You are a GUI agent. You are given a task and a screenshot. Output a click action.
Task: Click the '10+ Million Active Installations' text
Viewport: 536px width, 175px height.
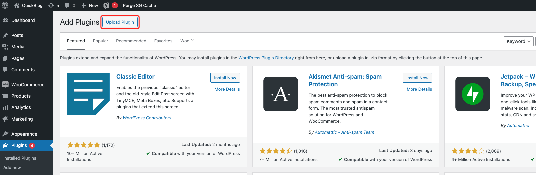pyautogui.click(x=85, y=156)
